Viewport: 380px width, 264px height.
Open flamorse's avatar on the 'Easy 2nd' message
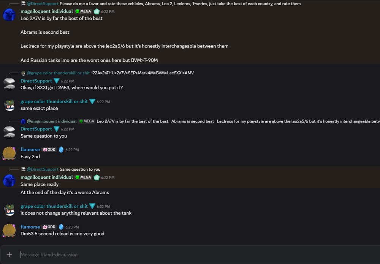coord(9,153)
